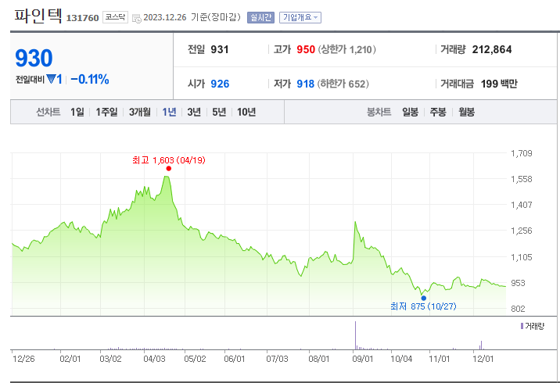Image resolution: width=560 pixels, height=383 pixels.
Task: Select the 1년 line chart tab
Action: pos(169,112)
